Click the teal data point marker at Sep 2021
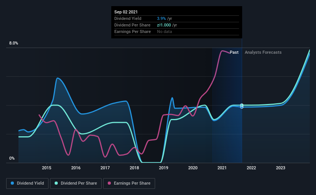This screenshot has height=195, width=316. (242, 105)
